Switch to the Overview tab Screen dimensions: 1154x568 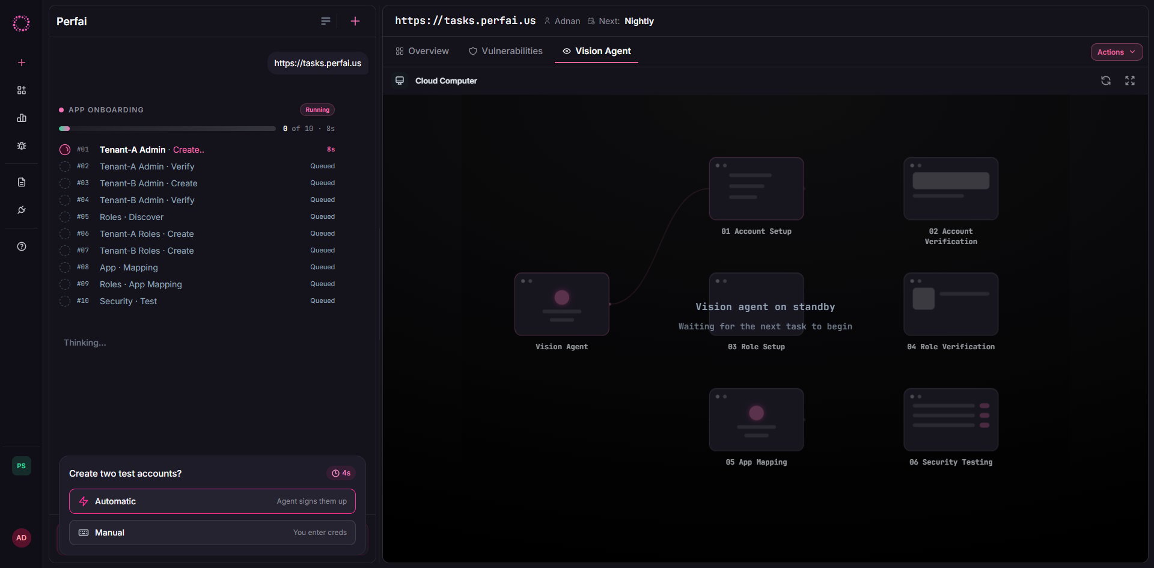(x=422, y=51)
